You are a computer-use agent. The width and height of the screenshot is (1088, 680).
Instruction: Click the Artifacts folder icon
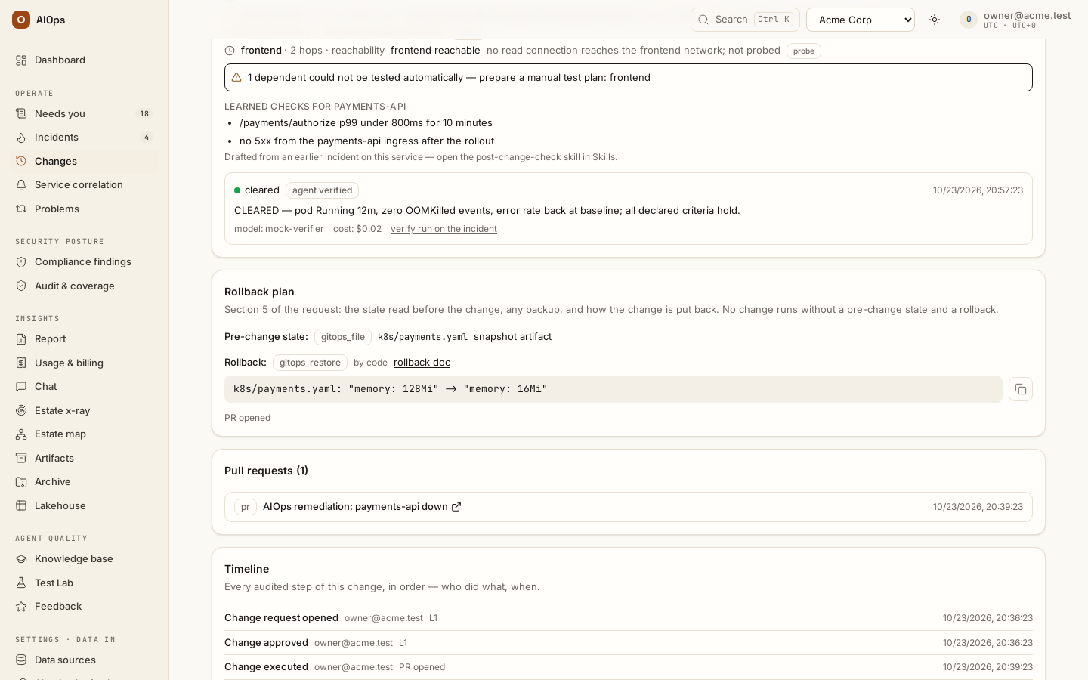point(21,459)
